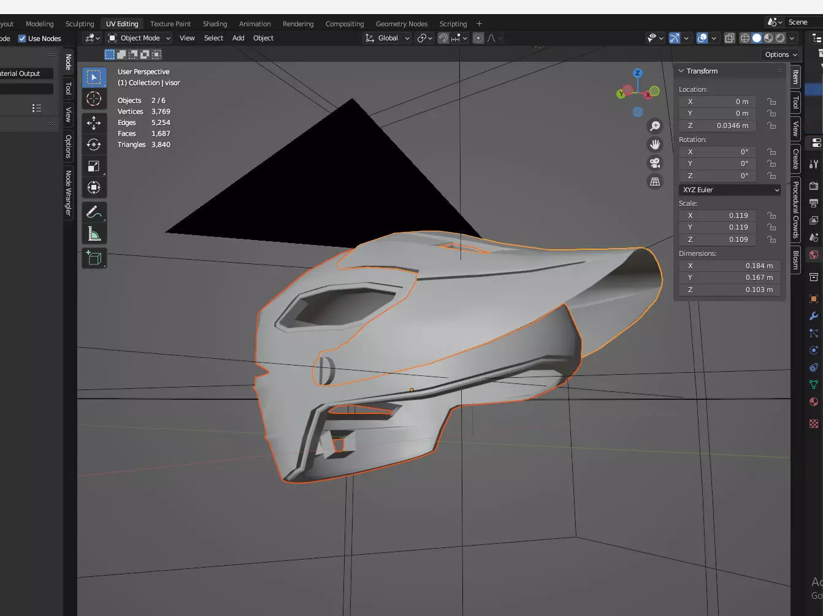The width and height of the screenshot is (823, 616).
Task: Open the snapping options dropdown
Action: (x=460, y=38)
